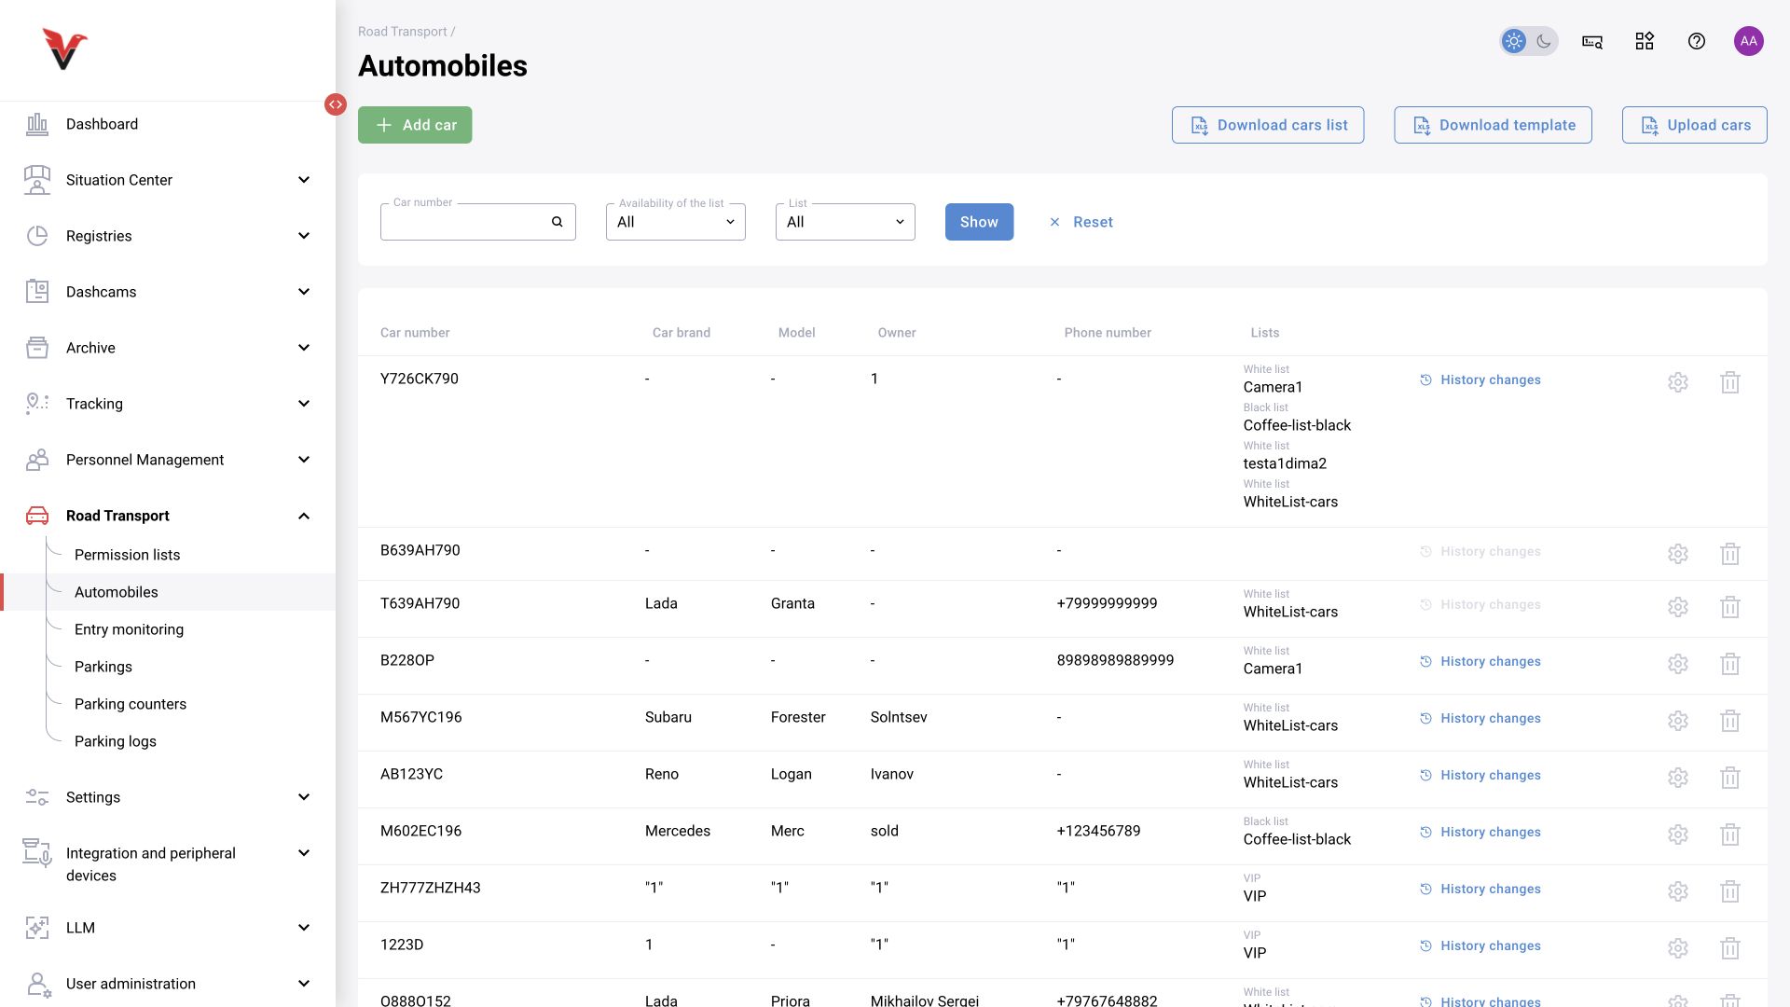Open the help question mark icon
Screen dimensions: 1790x1007
click(1697, 41)
